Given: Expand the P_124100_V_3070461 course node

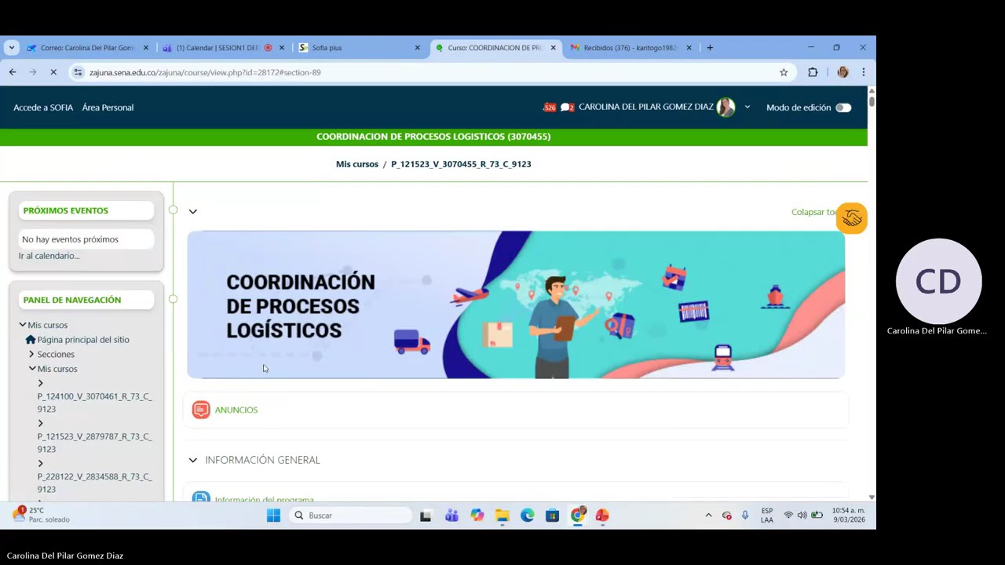Looking at the screenshot, I should [x=40, y=384].
